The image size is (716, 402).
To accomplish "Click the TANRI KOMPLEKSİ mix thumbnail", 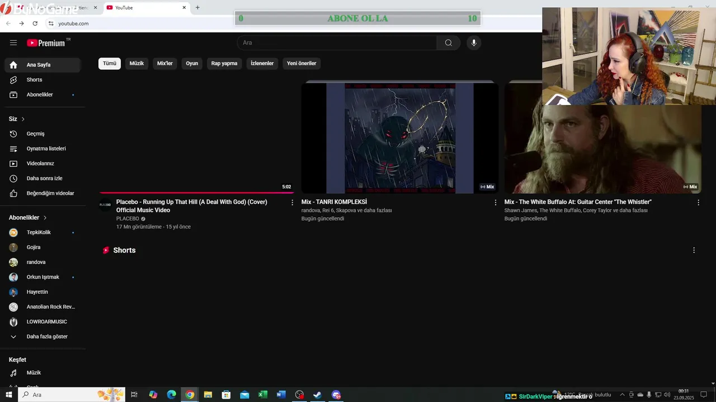I will point(399,138).
